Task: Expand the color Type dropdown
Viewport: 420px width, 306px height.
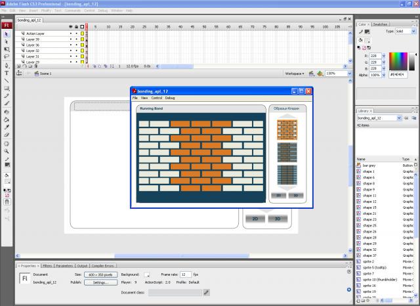Action: pyautogui.click(x=413, y=32)
